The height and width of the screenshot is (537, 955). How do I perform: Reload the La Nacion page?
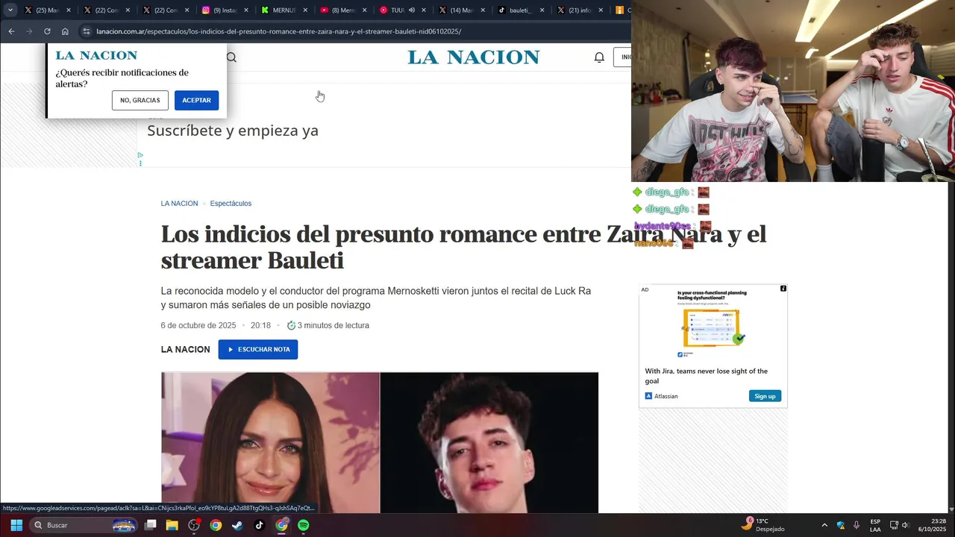[47, 31]
